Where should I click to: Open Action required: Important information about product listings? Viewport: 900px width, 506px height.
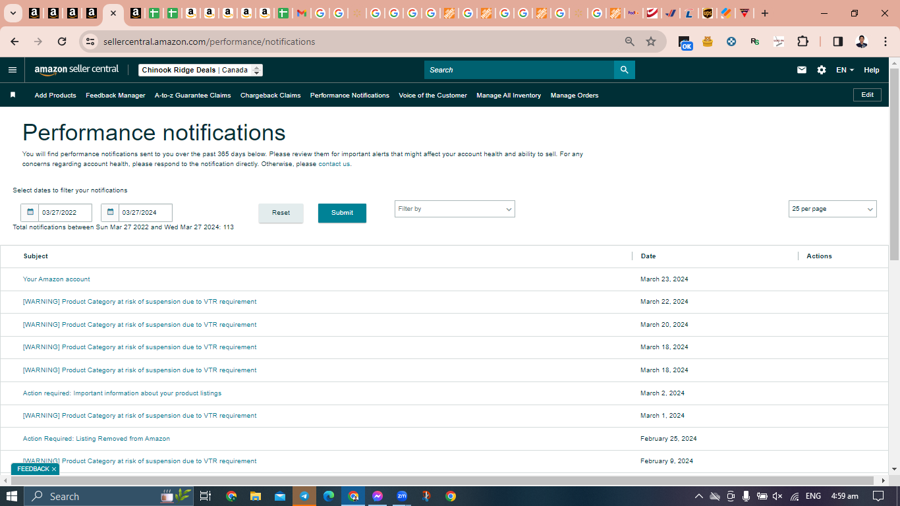pos(122,393)
